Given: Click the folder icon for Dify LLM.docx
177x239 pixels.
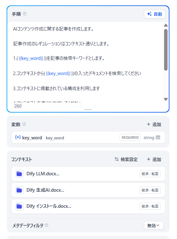Looking at the screenshot, I should [x=19, y=174].
